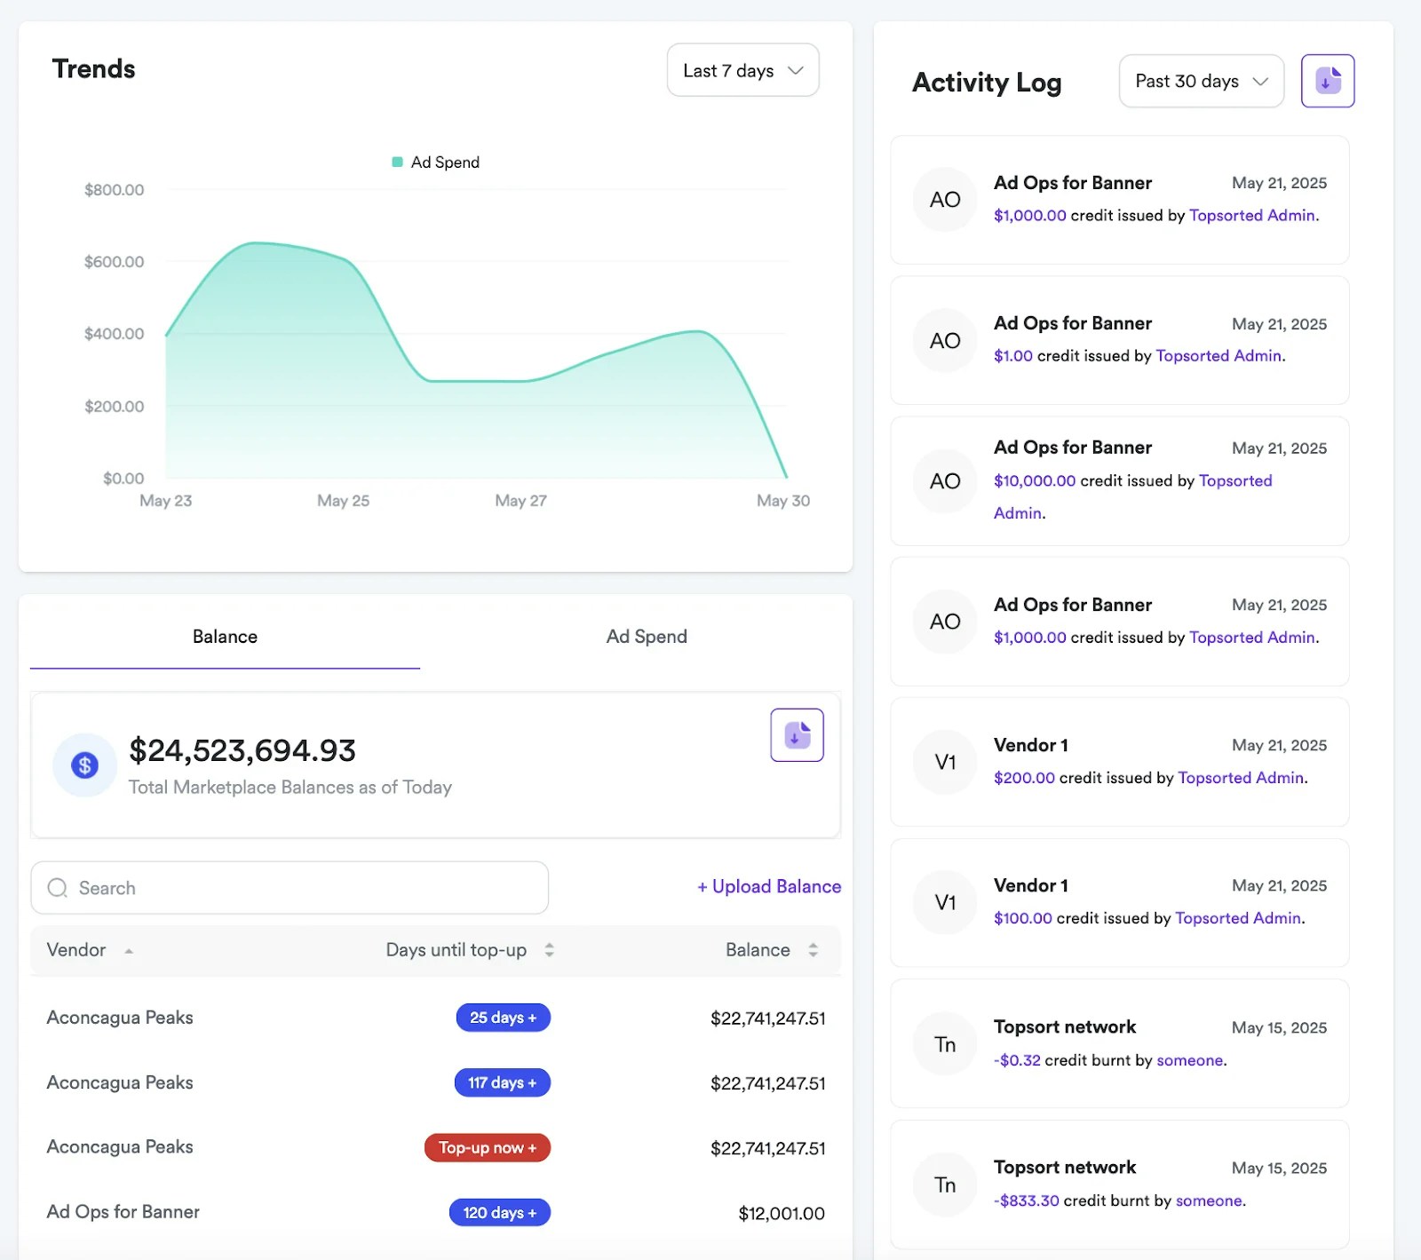Click the Upload Balance link
This screenshot has width=1421, height=1260.
(768, 886)
